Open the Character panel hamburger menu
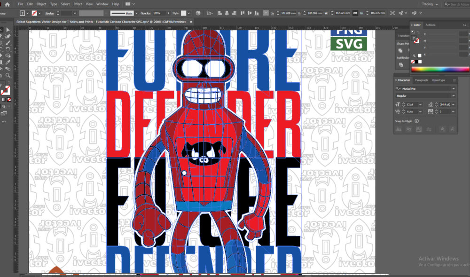The image size is (470, 277). (x=454, y=80)
